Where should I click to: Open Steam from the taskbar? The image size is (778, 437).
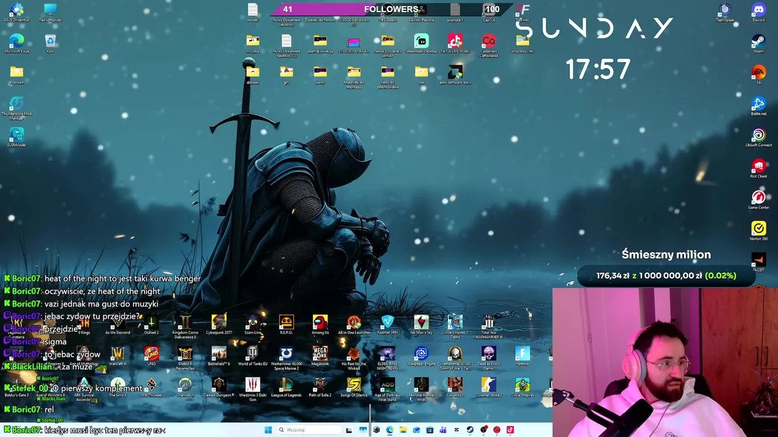click(470, 430)
